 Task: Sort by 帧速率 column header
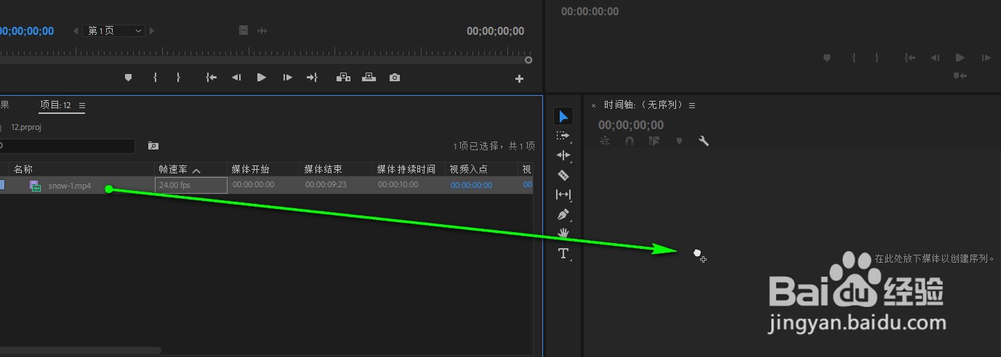(x=173, y=169)
